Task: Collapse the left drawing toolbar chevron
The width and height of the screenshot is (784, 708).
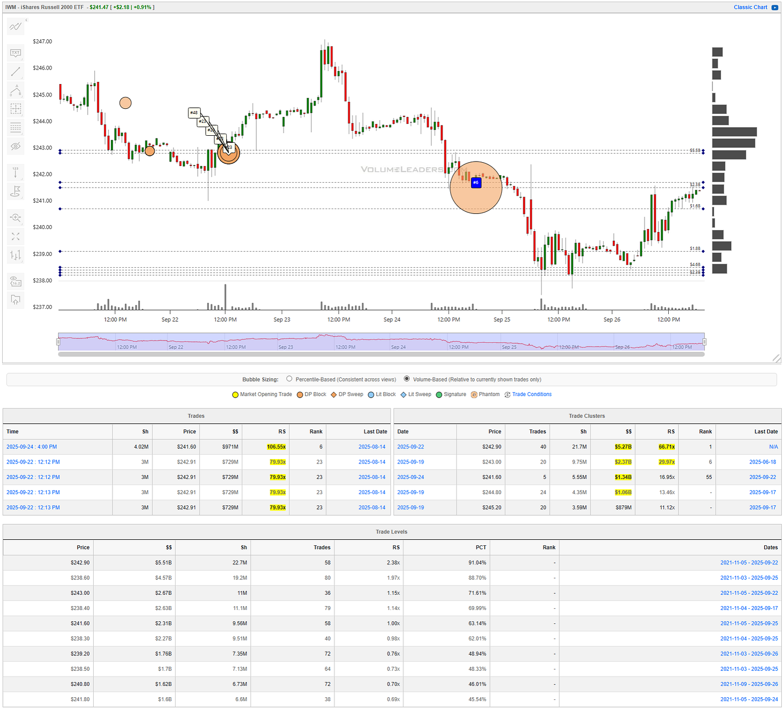Action: click(x=26, y=20)
